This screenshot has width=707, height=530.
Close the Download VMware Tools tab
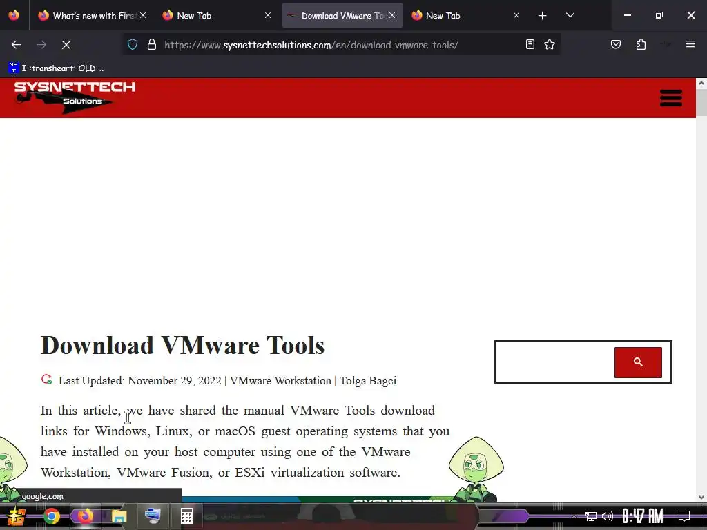(x=392, y=15)
